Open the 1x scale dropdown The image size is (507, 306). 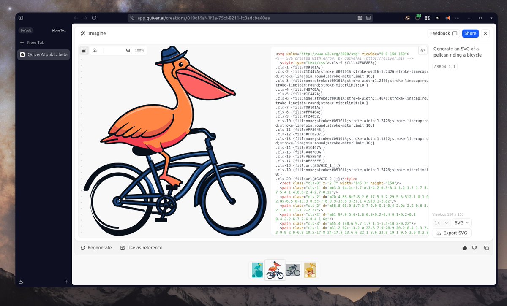click(441, 222)
